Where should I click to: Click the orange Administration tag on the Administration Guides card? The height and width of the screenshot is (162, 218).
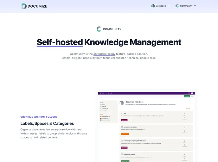(x=125, y=134)
